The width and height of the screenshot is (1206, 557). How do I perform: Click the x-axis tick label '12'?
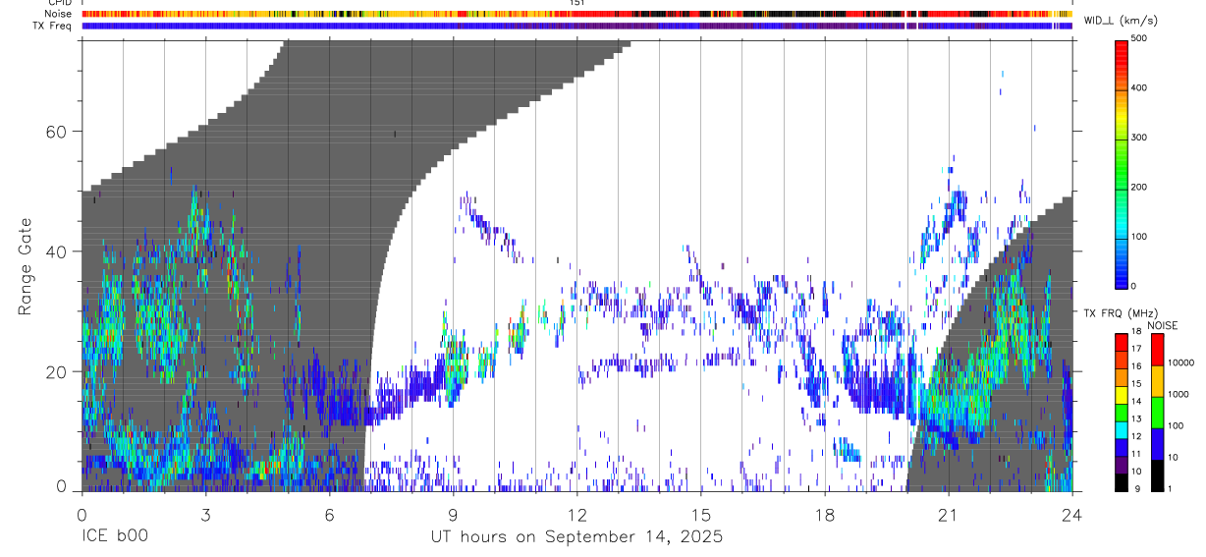(577, 514)
